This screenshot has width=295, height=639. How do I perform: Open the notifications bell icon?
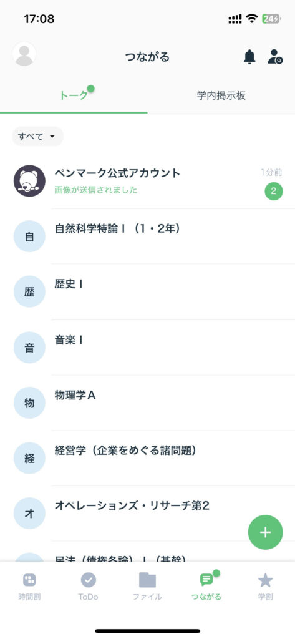coord(249,57)
